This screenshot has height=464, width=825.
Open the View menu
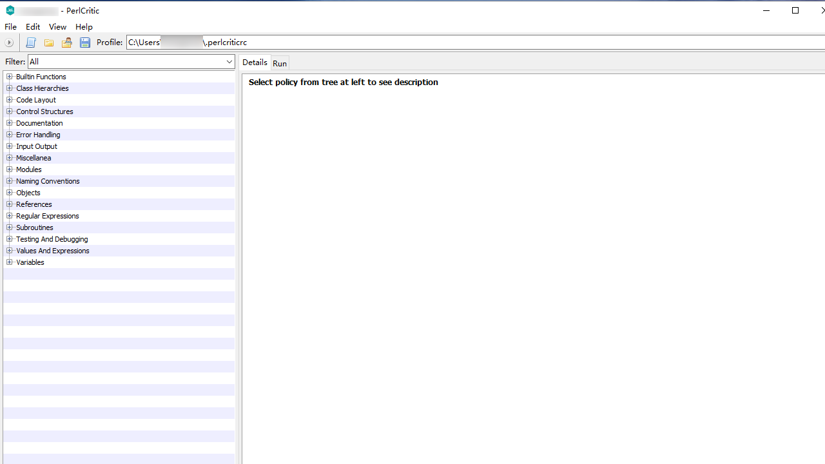tap(57, 27)
